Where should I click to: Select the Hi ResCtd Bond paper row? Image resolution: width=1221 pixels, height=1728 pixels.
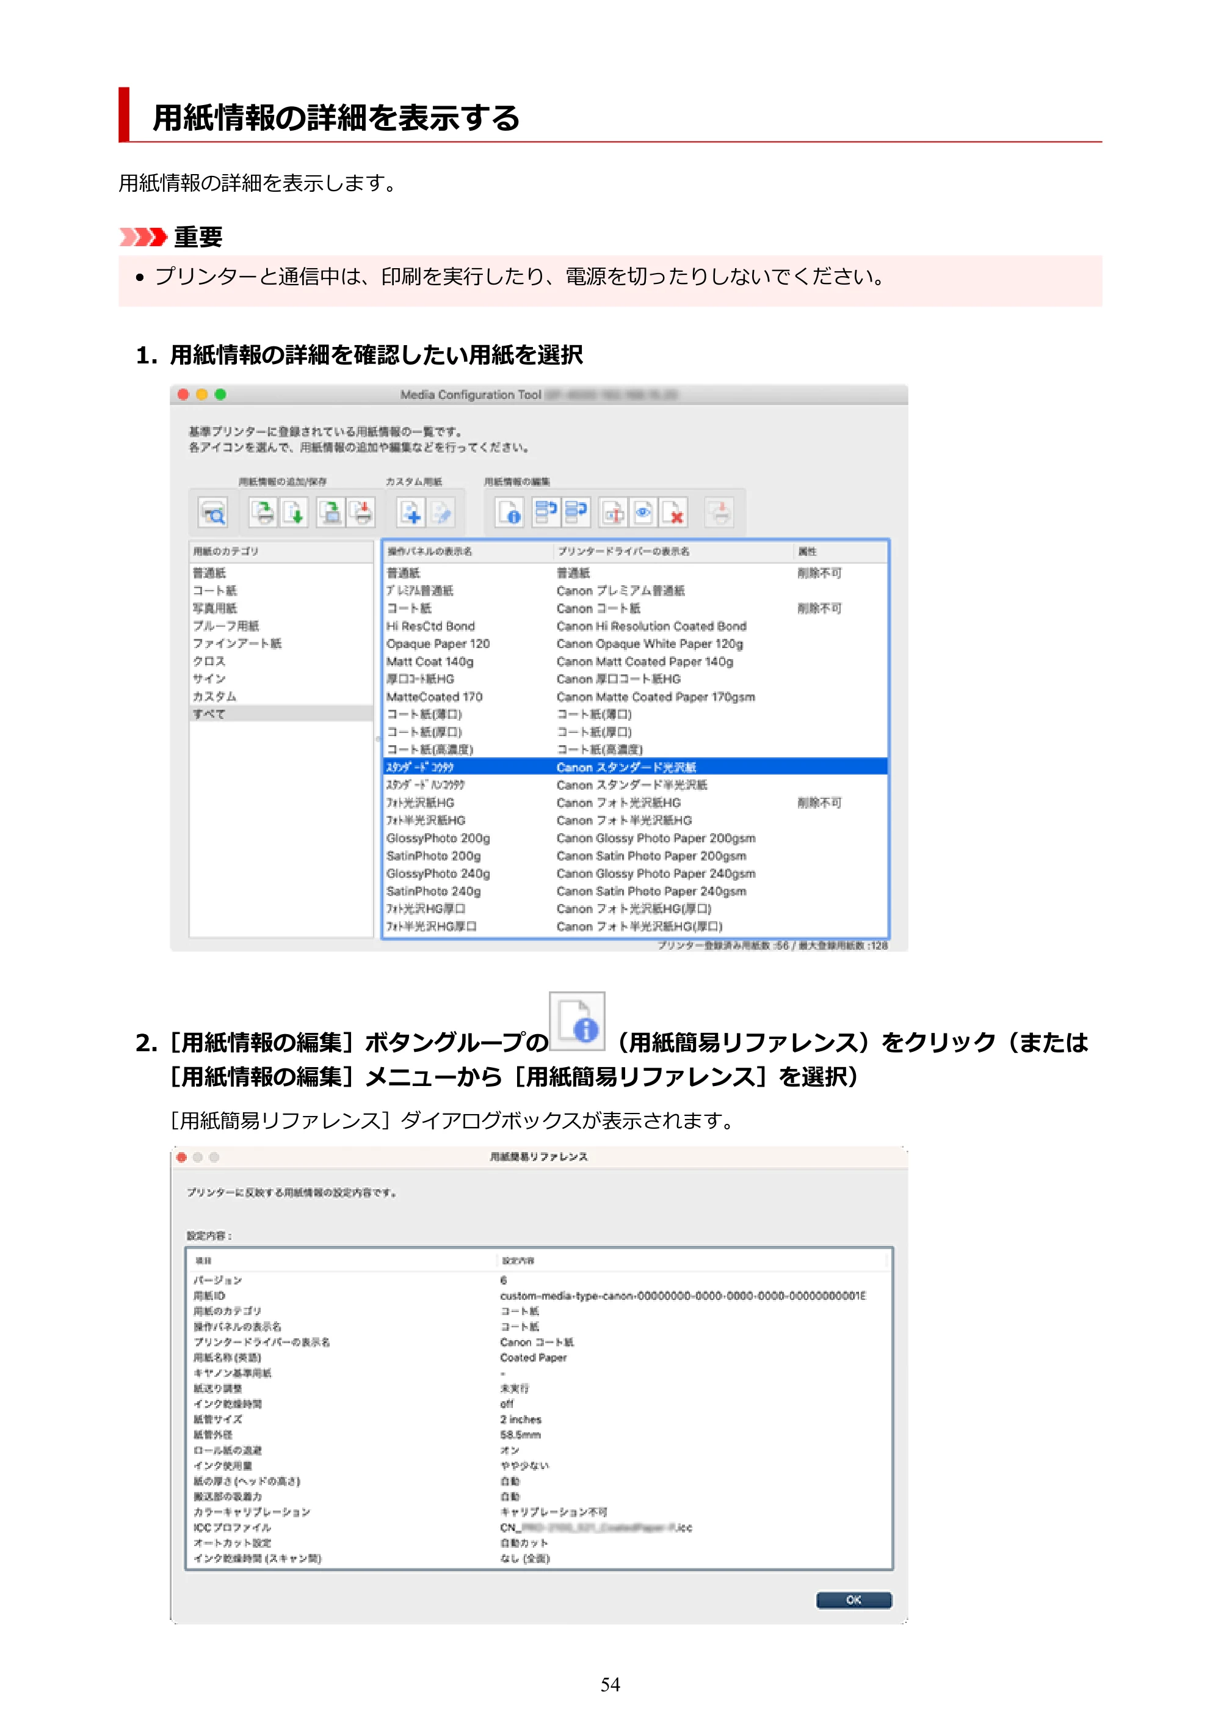coord(636,626)
